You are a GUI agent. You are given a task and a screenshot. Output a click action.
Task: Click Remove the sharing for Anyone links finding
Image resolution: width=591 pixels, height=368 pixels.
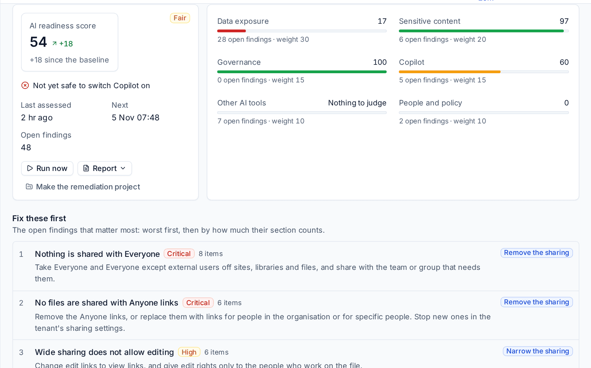tap(537, 302)
